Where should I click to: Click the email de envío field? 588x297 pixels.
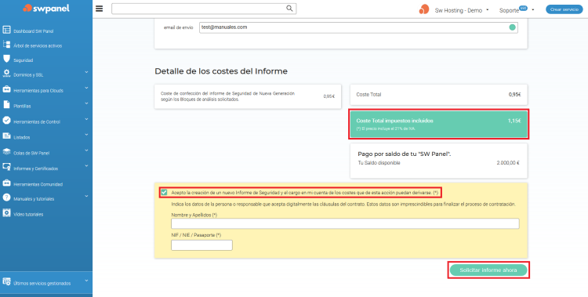358,27
